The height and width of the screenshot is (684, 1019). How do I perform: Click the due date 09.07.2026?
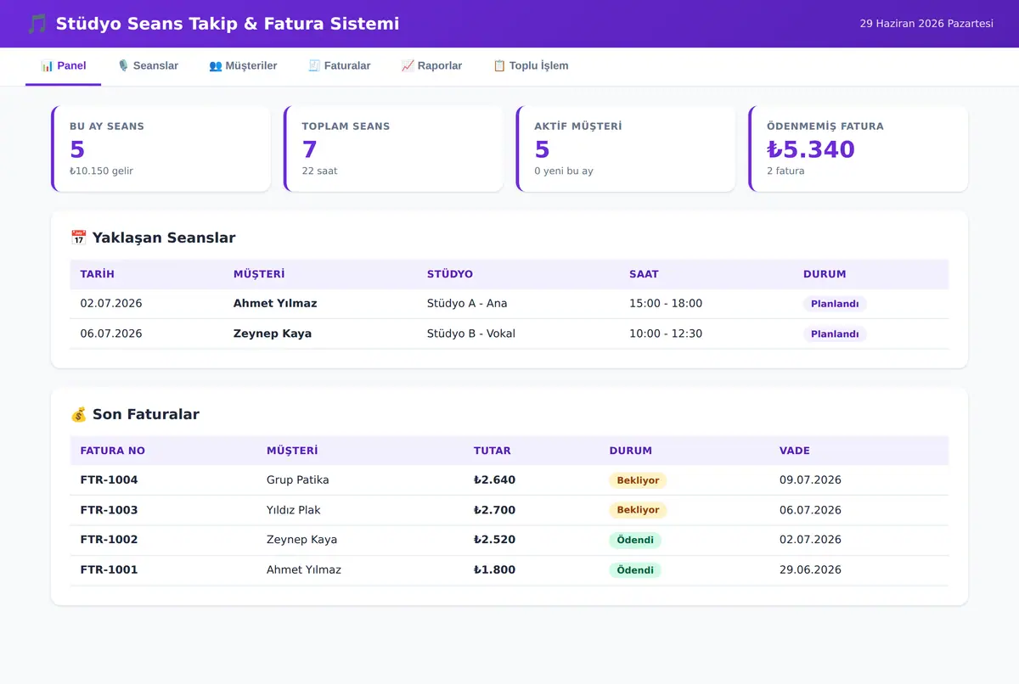click(810, 480)
